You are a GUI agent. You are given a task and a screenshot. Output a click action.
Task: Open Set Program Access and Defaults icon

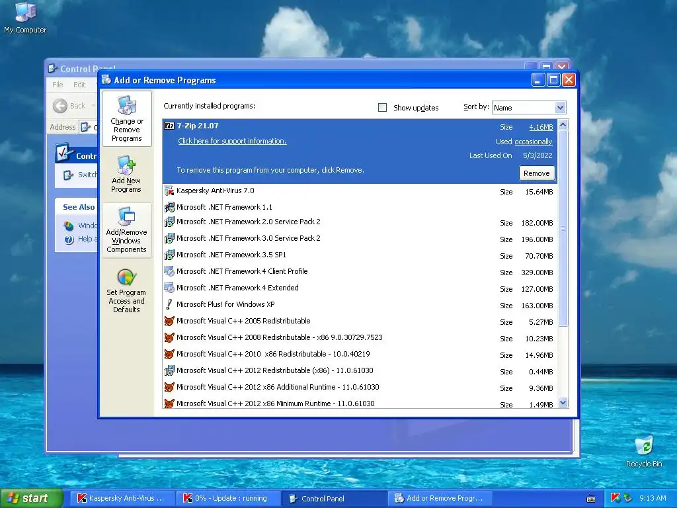coord(126,290)
